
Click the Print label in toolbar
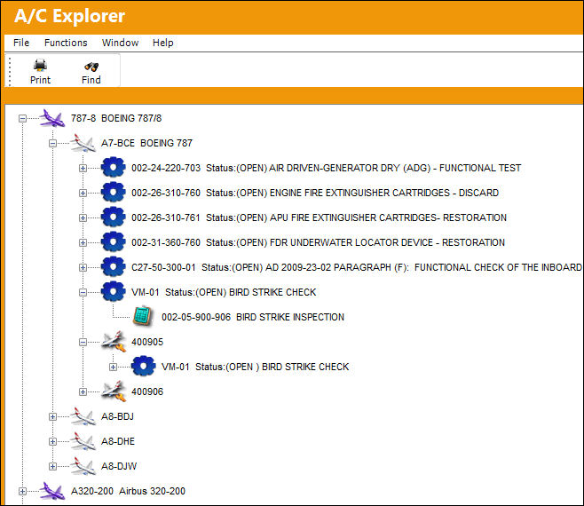(40, 80)
